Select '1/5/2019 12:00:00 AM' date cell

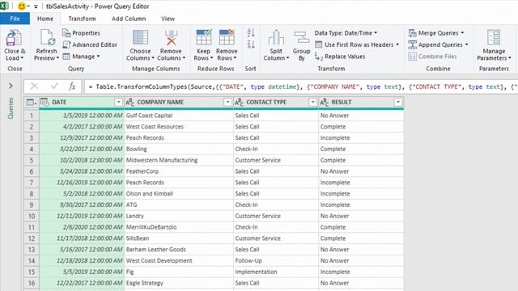click(x=82, y=116)
